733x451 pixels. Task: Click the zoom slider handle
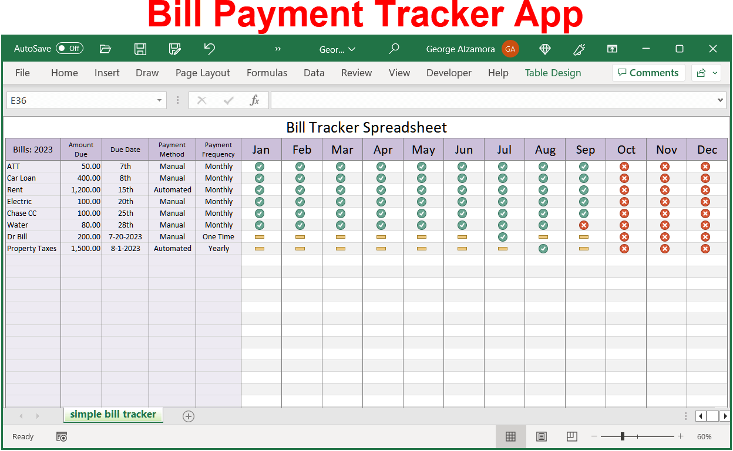(623, 436)
